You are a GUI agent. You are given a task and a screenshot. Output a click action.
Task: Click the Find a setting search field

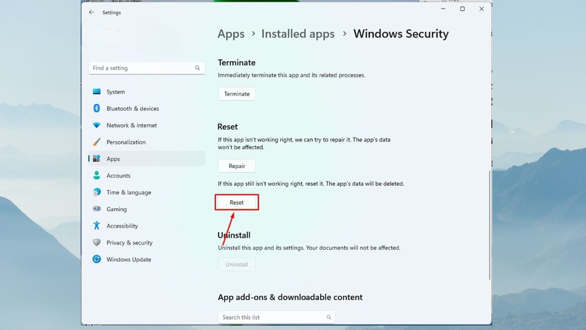click(146, 68)
